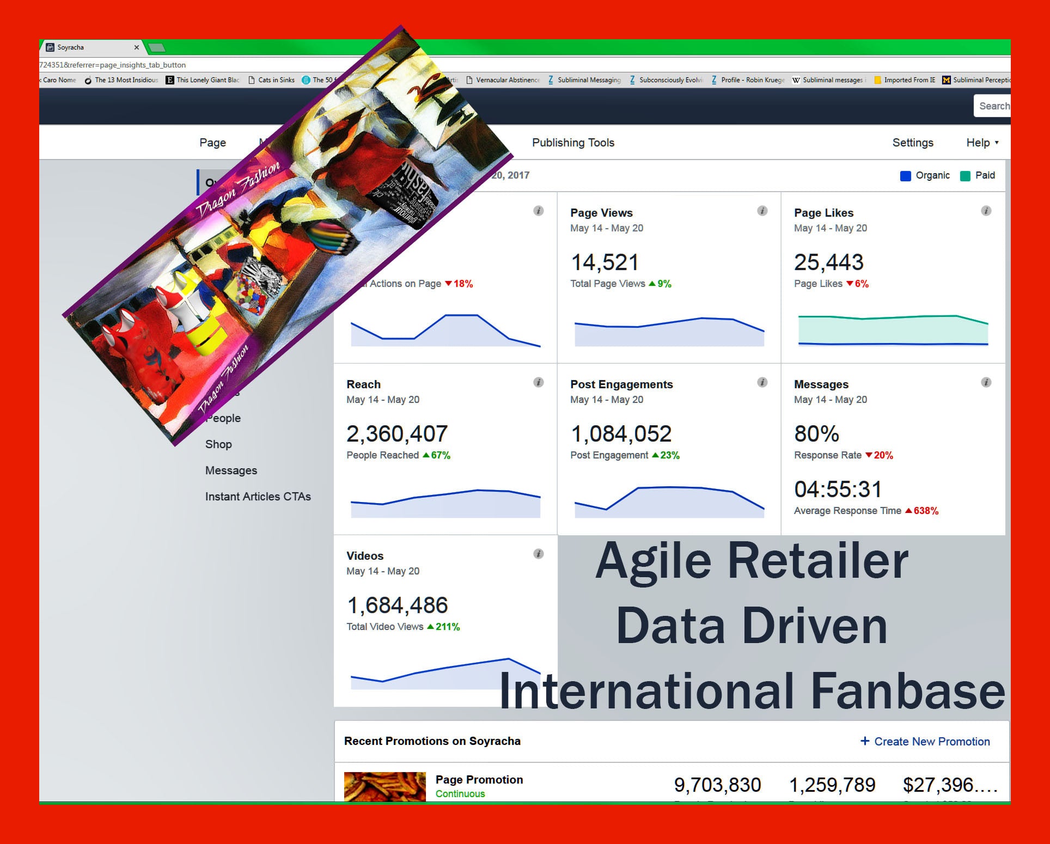Image resolution: width=1050 pixels, height=844 pixels.
Task: Open Cats in Sinks bookmark
Action: (x=271, y=80)
